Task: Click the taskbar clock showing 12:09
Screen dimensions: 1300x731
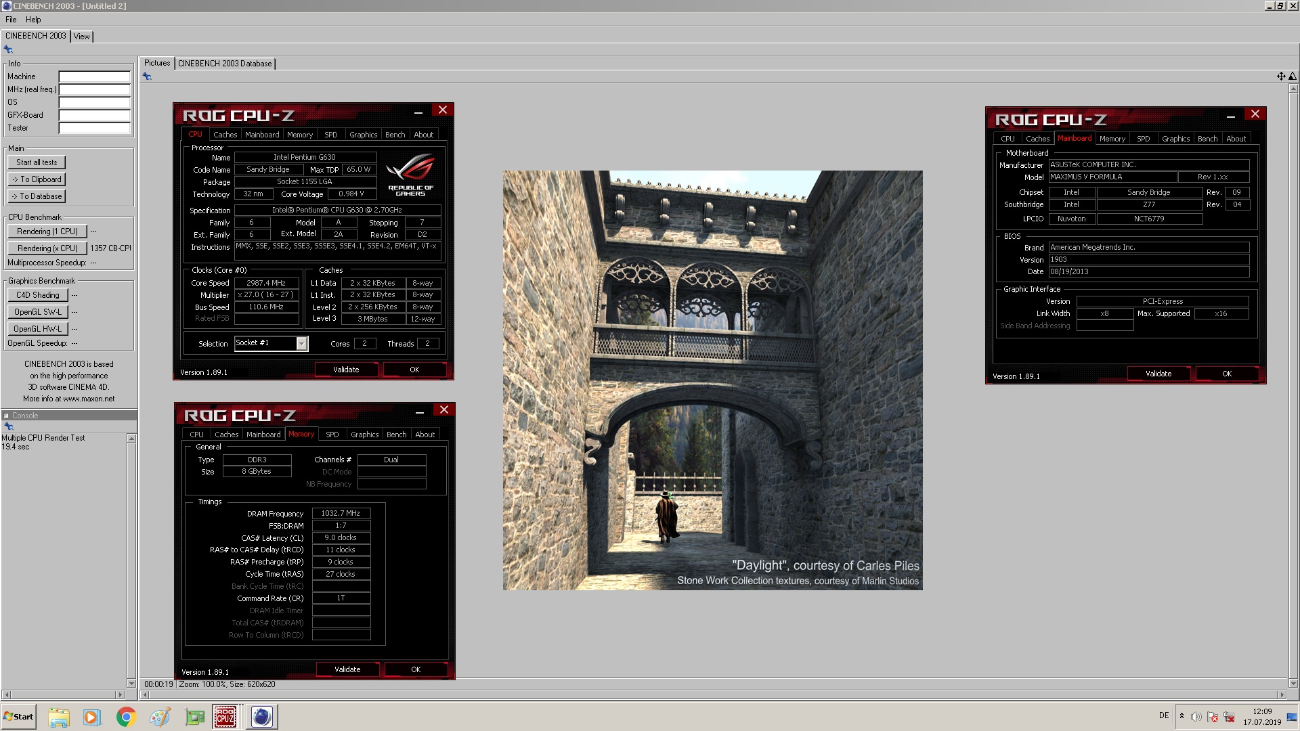Action: 1262,717
